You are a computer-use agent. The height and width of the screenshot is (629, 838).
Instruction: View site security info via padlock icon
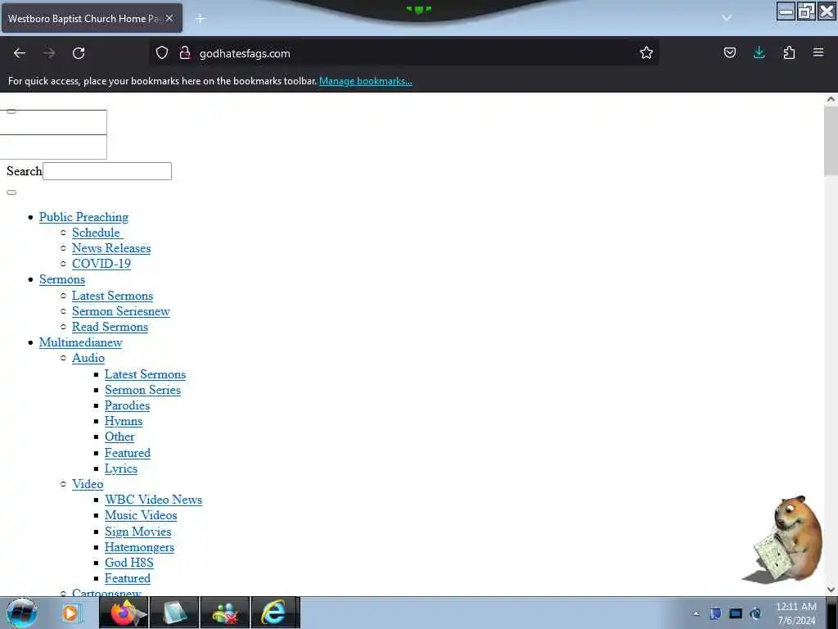tap(185, 52)
